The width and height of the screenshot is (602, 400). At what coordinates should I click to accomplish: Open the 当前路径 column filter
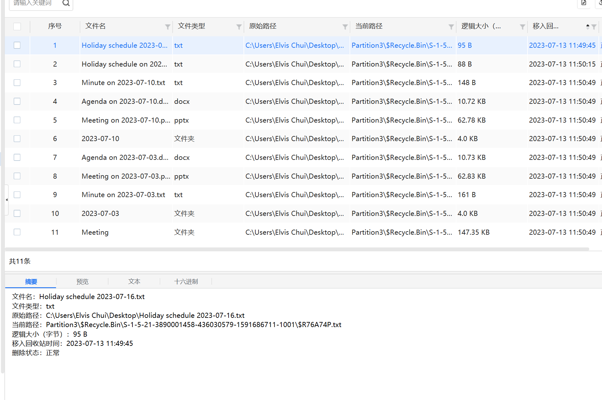pos(451,27)
